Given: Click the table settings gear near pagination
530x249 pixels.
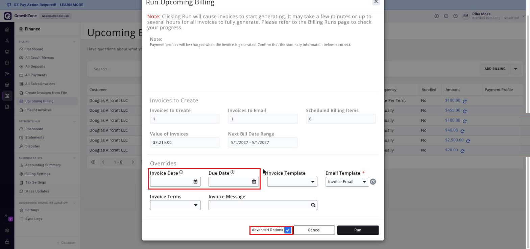Looking at the screenshot, I should (x=93, y=162).
